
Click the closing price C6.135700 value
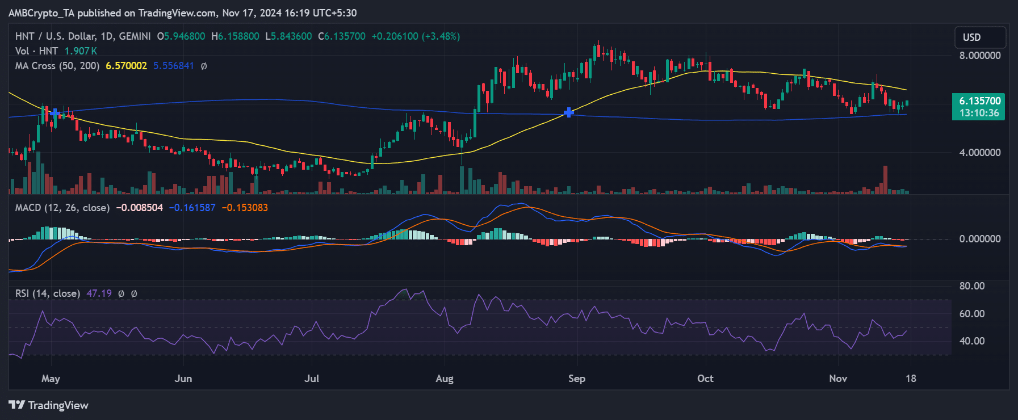[x=342, y=36]
